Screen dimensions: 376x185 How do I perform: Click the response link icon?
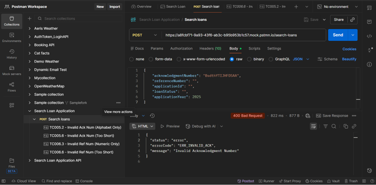[354, 126]
